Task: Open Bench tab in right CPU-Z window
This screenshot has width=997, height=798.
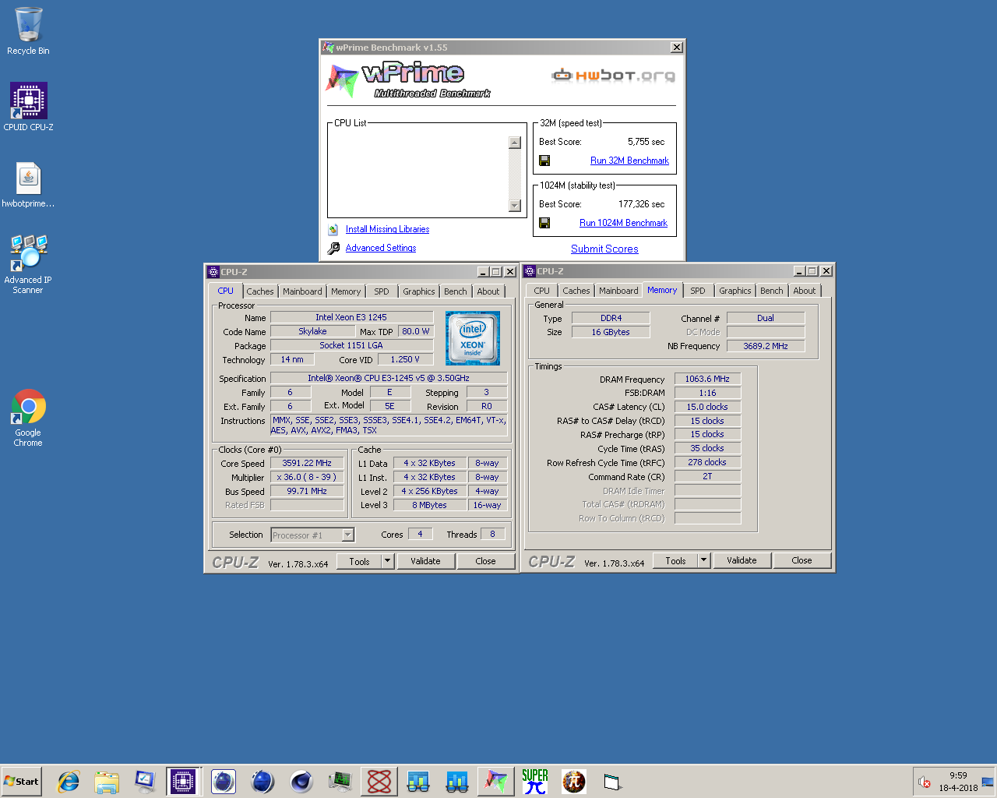Action: (x=772, y=291)
